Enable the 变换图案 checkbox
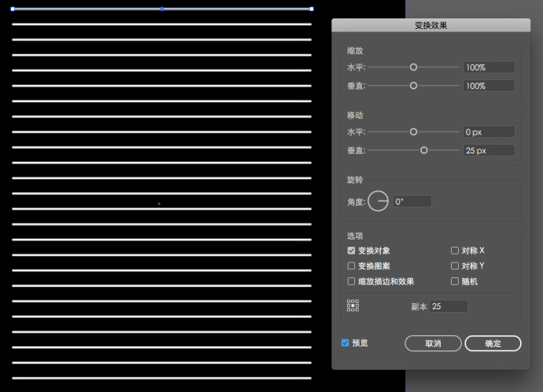This screenshot has height=392, width=543. (x=351, y=266)
